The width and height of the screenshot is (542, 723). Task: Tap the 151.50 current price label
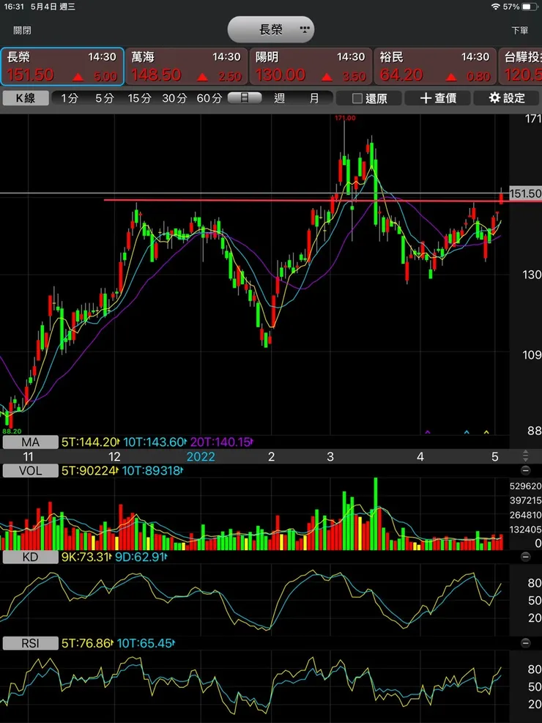point(525,193)
